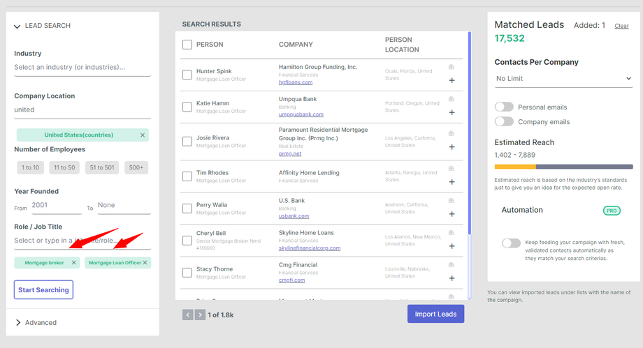Check the box next to Tim Rhodes
This screenshot has width=643, height=348.
187,176
